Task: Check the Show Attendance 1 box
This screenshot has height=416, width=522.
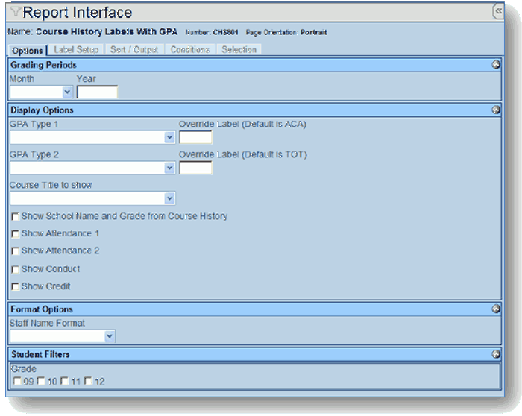Action: 16,234
